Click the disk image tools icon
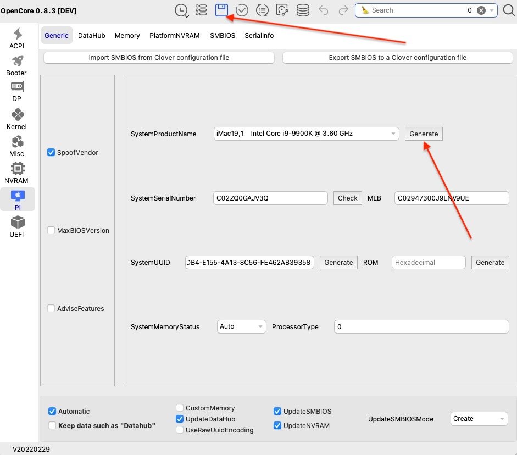This screenshot has width=517, height=455. click(x=282, y=10)
